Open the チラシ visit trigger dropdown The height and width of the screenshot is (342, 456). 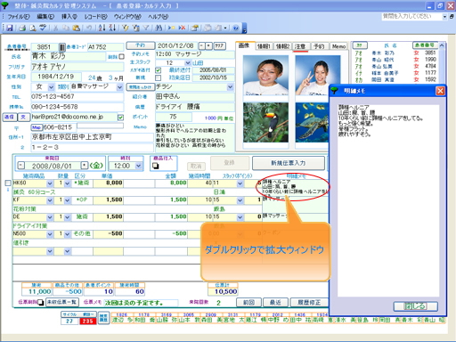[231, 87]
